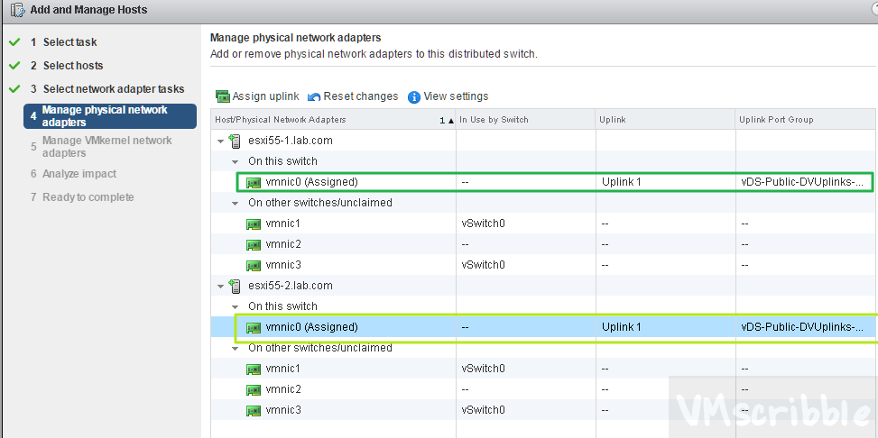Click the Reset changes icon
This screenshot has height=438, width=878.
pyautogui.click(x=314, y=97)
